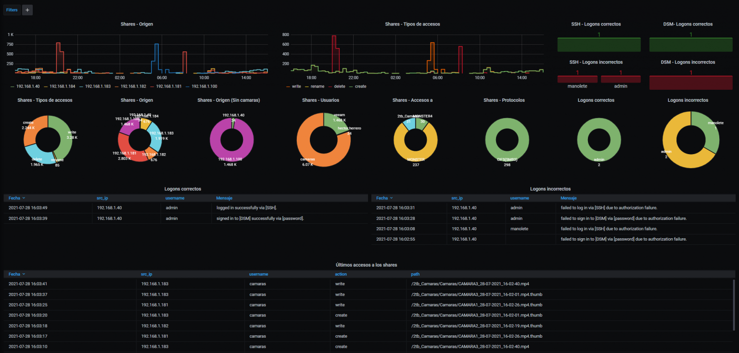This screenshot has width=739, height=353.
Task: Open the Filters panel
Action: coord(11,10)
